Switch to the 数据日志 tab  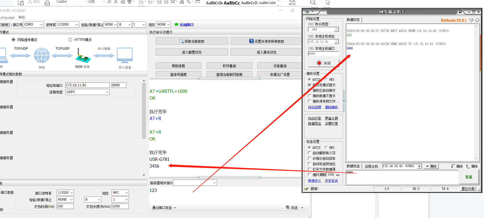click(353, 20)
